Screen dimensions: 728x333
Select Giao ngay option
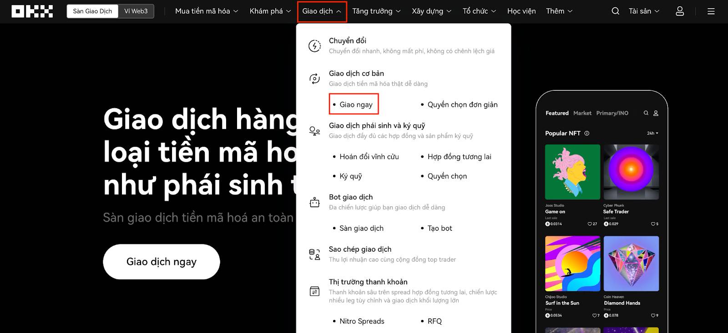[356, 104]
